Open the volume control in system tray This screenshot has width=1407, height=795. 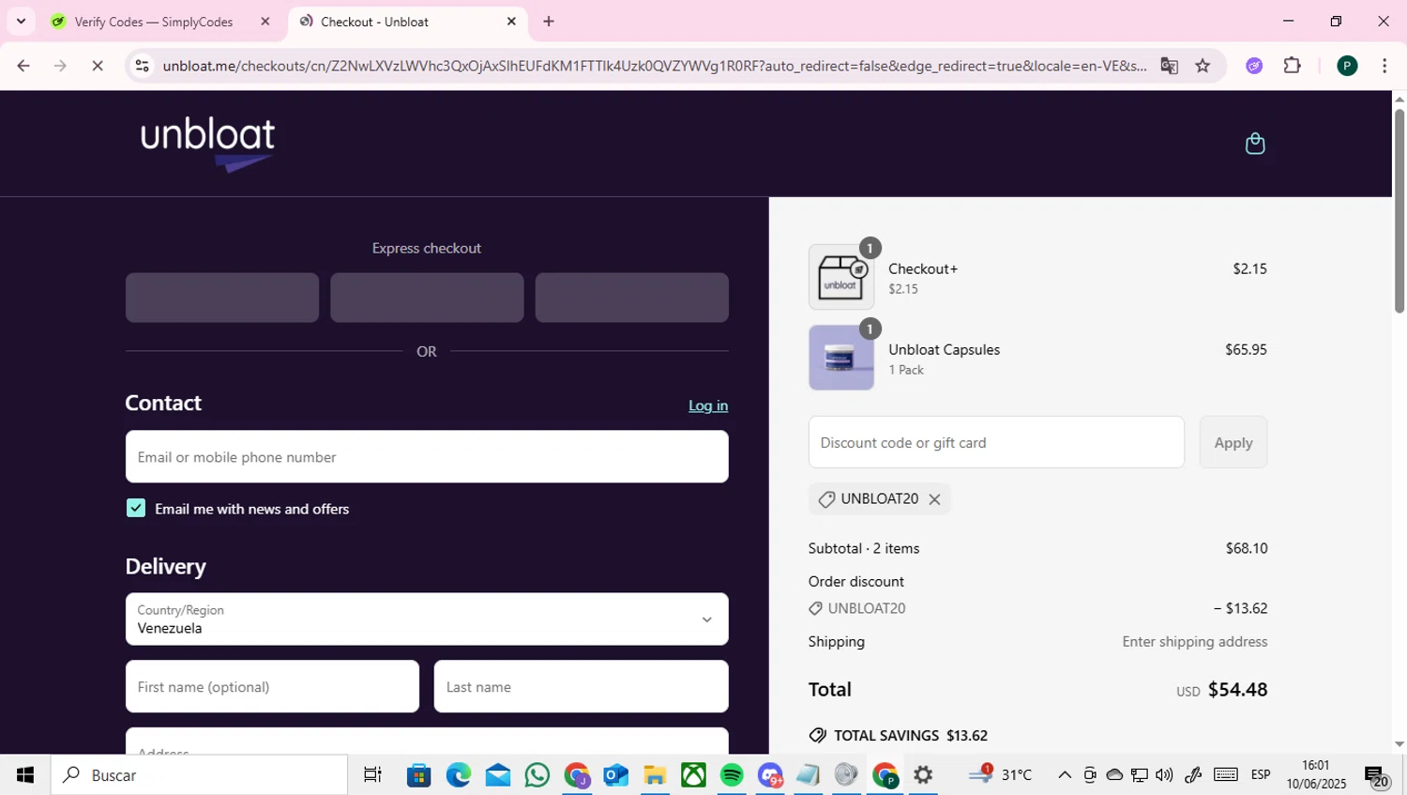coord(1164,775)
